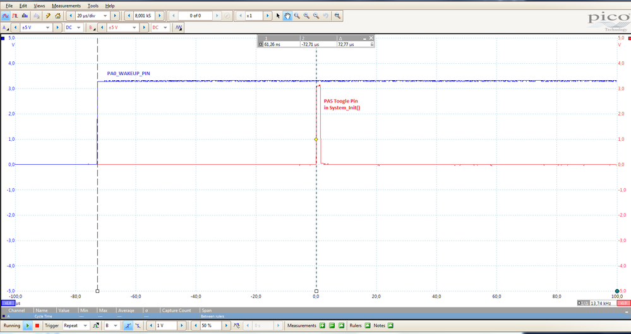Open the Views menu
631x334 pixels.
tap(39, 6)
